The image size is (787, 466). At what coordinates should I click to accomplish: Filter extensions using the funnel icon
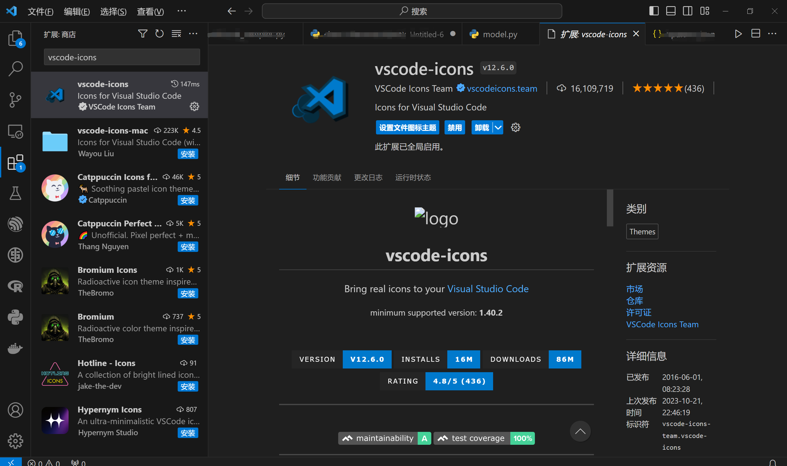(x=143, y=34)
